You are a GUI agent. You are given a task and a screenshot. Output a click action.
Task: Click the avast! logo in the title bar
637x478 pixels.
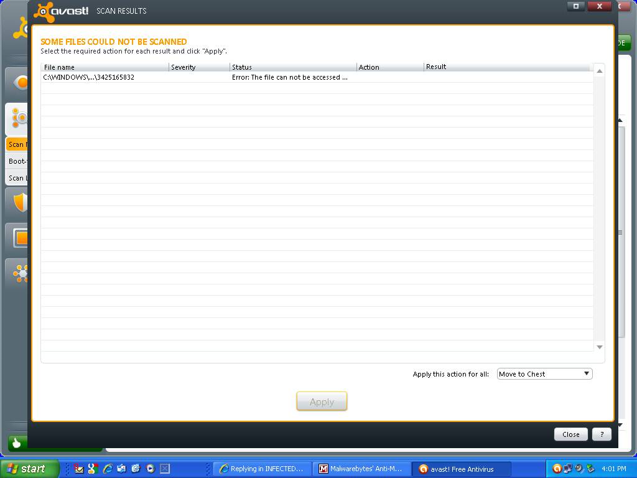coord(61,11)
